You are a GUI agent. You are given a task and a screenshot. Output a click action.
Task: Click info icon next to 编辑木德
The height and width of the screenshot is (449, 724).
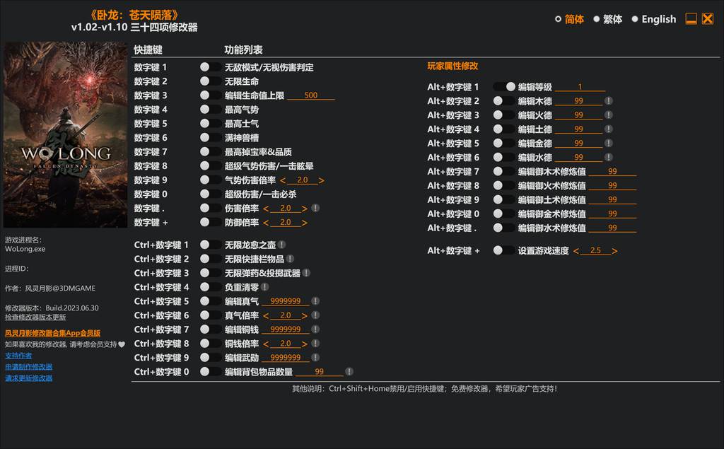[609, 100]
